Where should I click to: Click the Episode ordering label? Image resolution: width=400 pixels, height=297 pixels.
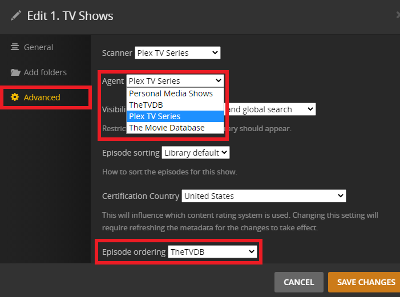point(134,252)
